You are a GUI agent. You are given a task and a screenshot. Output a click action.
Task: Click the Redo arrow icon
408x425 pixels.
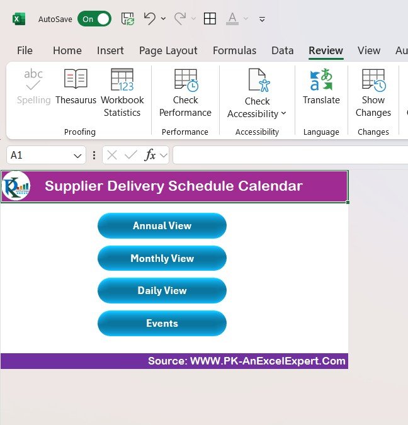coord(180,19)
